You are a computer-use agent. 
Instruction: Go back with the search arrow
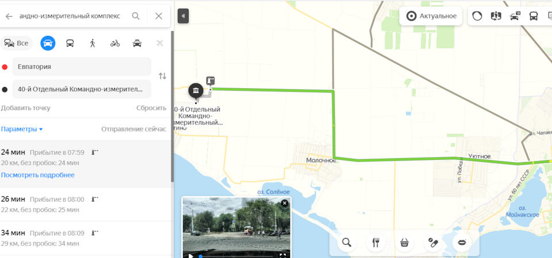click(9, 16)
